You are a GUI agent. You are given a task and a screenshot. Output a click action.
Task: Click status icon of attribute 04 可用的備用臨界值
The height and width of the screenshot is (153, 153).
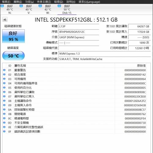(x=4, y=83)
